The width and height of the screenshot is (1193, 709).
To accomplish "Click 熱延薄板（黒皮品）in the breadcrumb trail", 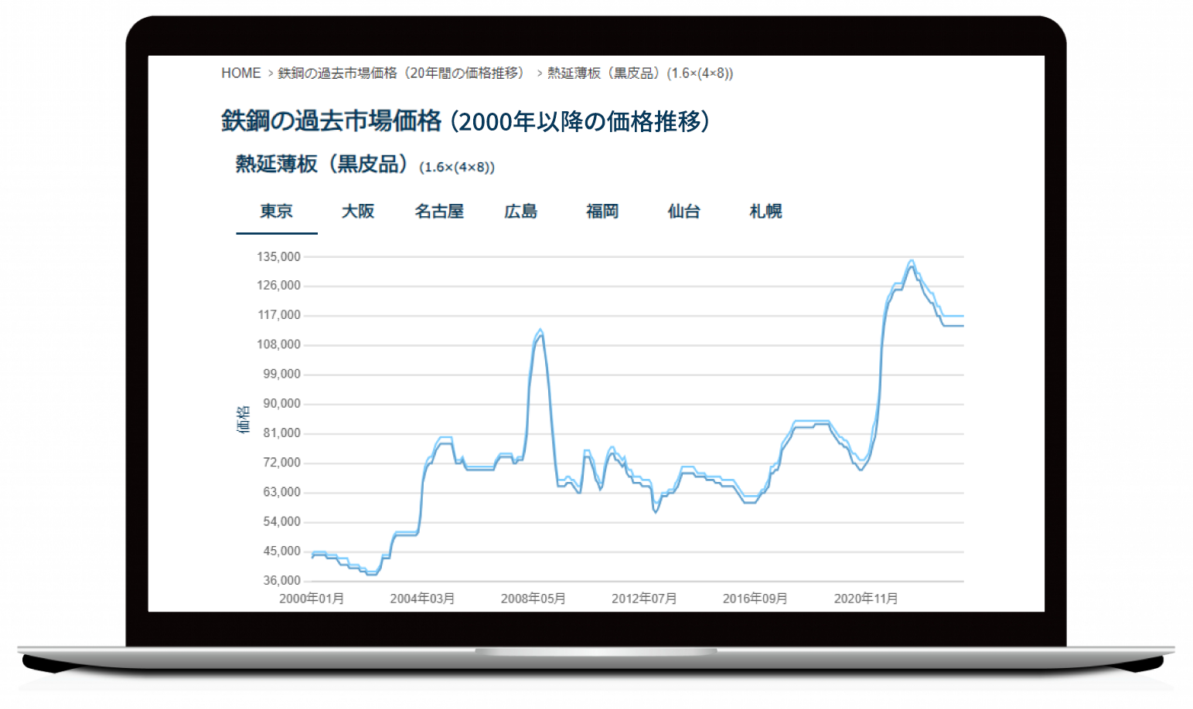I will [639, 73].
